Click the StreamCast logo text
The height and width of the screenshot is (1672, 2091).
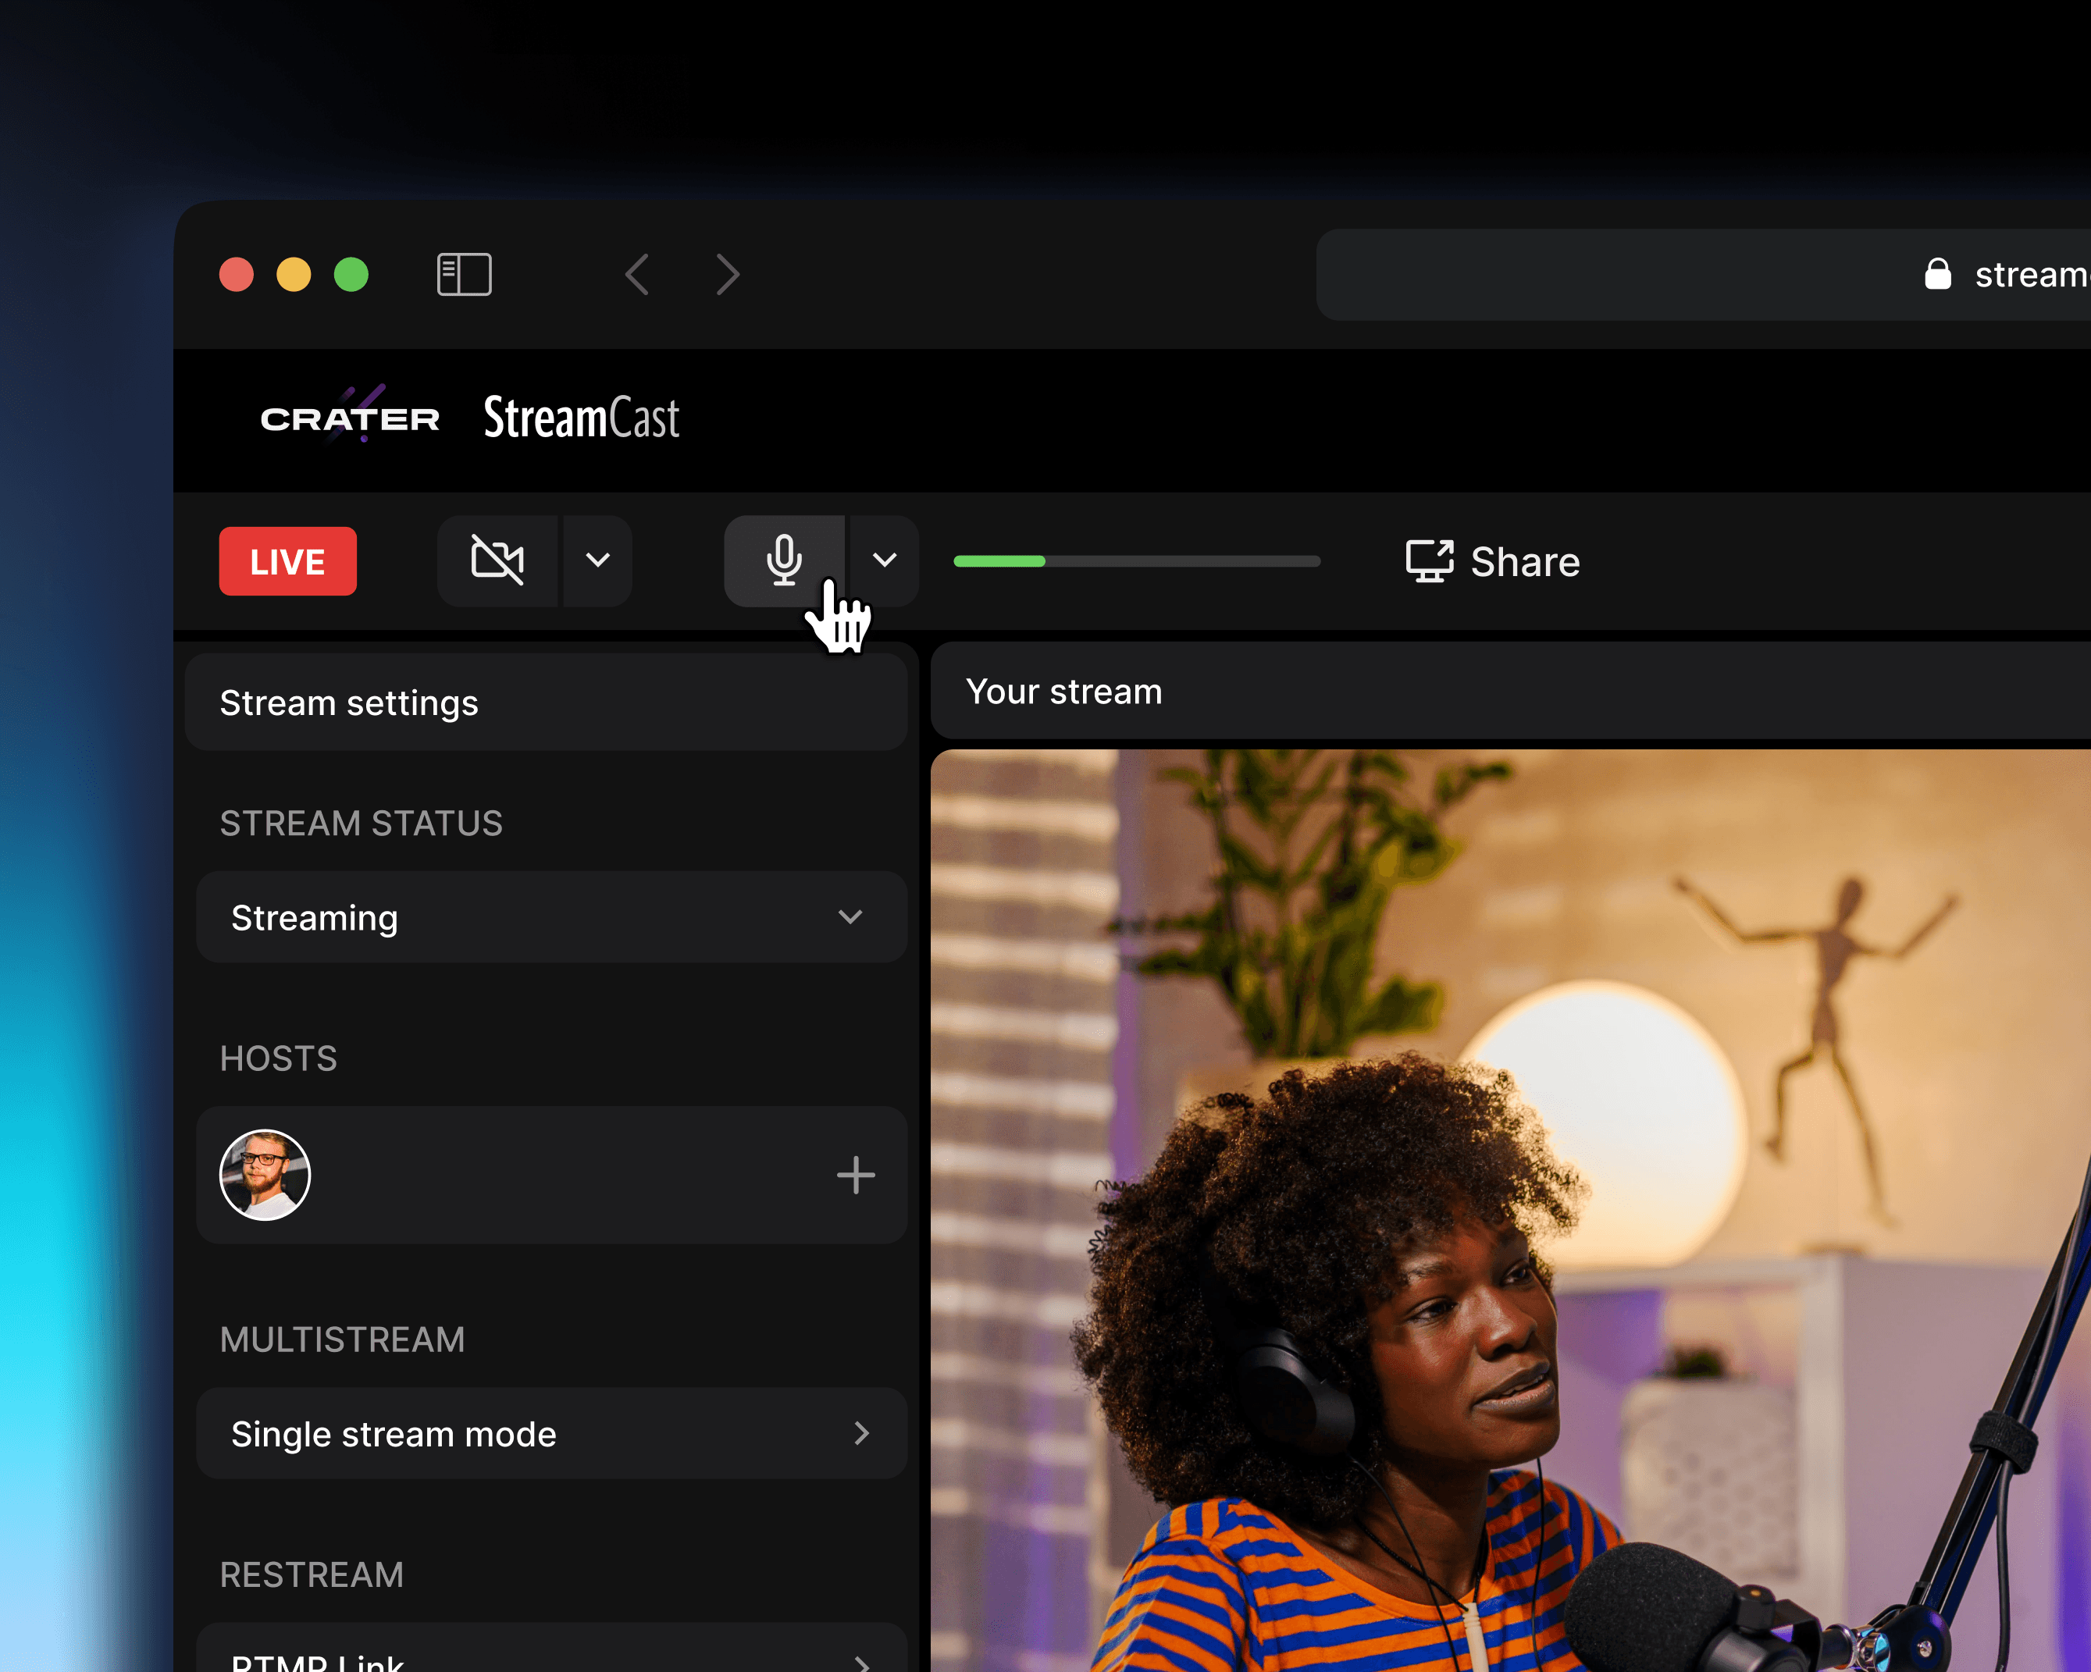[x=582, y=418]
